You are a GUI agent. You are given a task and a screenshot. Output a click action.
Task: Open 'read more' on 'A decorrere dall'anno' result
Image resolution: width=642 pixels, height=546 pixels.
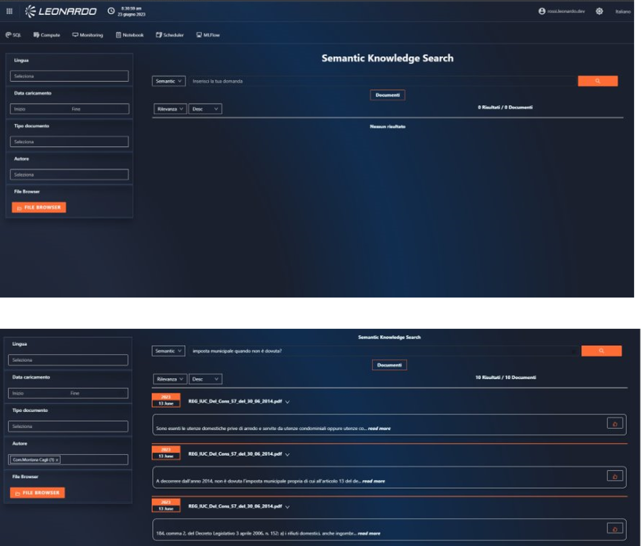[373, 481]
